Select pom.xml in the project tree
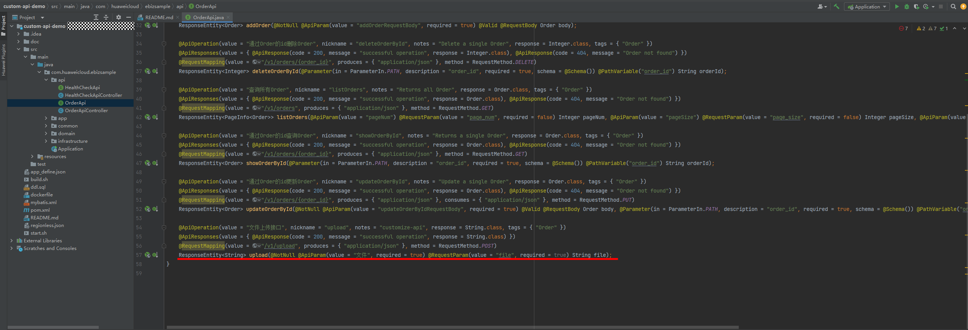Screen dimensions: 968x330 [40, 210]
